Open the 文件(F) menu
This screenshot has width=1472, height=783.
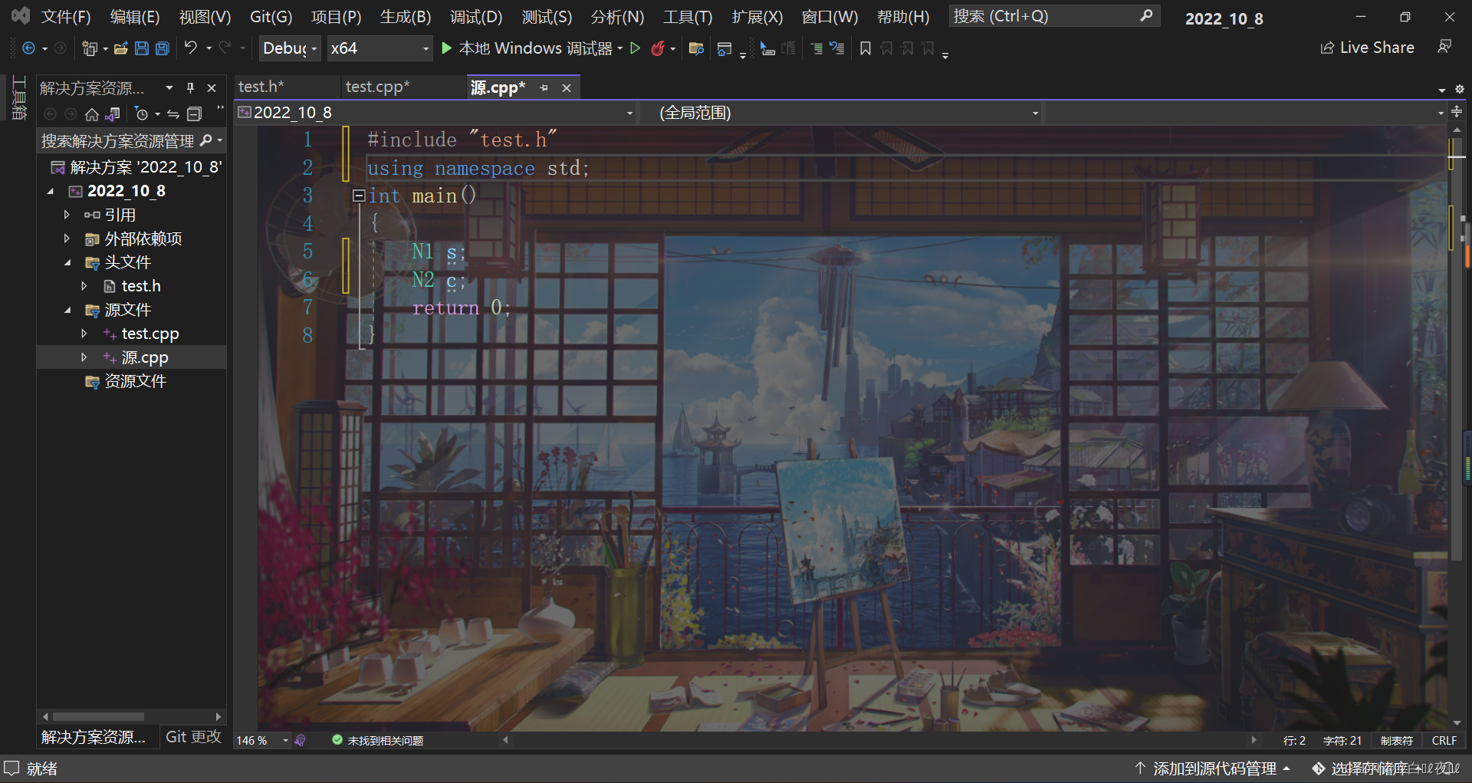pyautogui.click(x=66, y=17)
